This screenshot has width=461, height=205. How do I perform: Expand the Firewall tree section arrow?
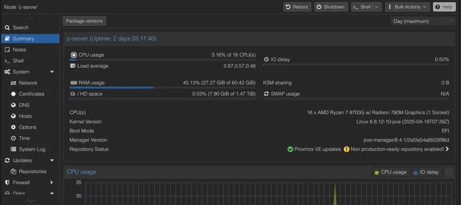pos(52,183)
